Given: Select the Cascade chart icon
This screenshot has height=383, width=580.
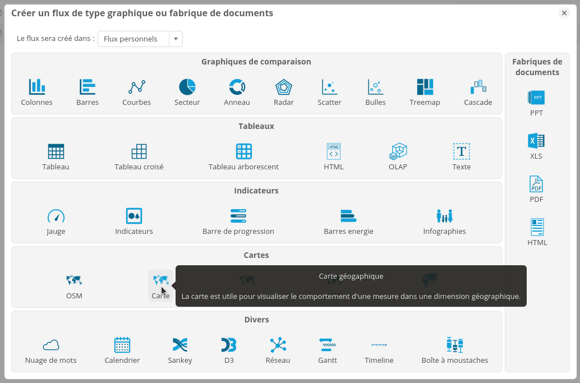Looking at the screenshot, I should pyautogui.click(x=478, y=87).
